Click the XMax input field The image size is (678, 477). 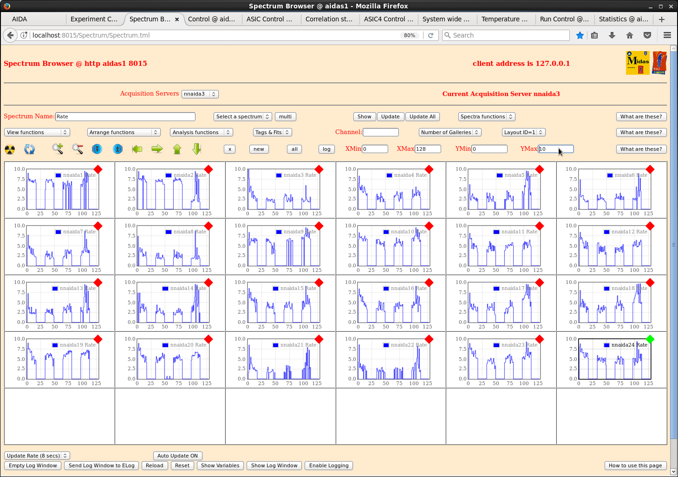tap(428, 149)
